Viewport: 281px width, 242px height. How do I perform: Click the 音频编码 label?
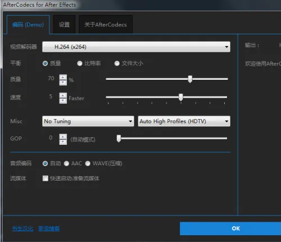point(21,163)
